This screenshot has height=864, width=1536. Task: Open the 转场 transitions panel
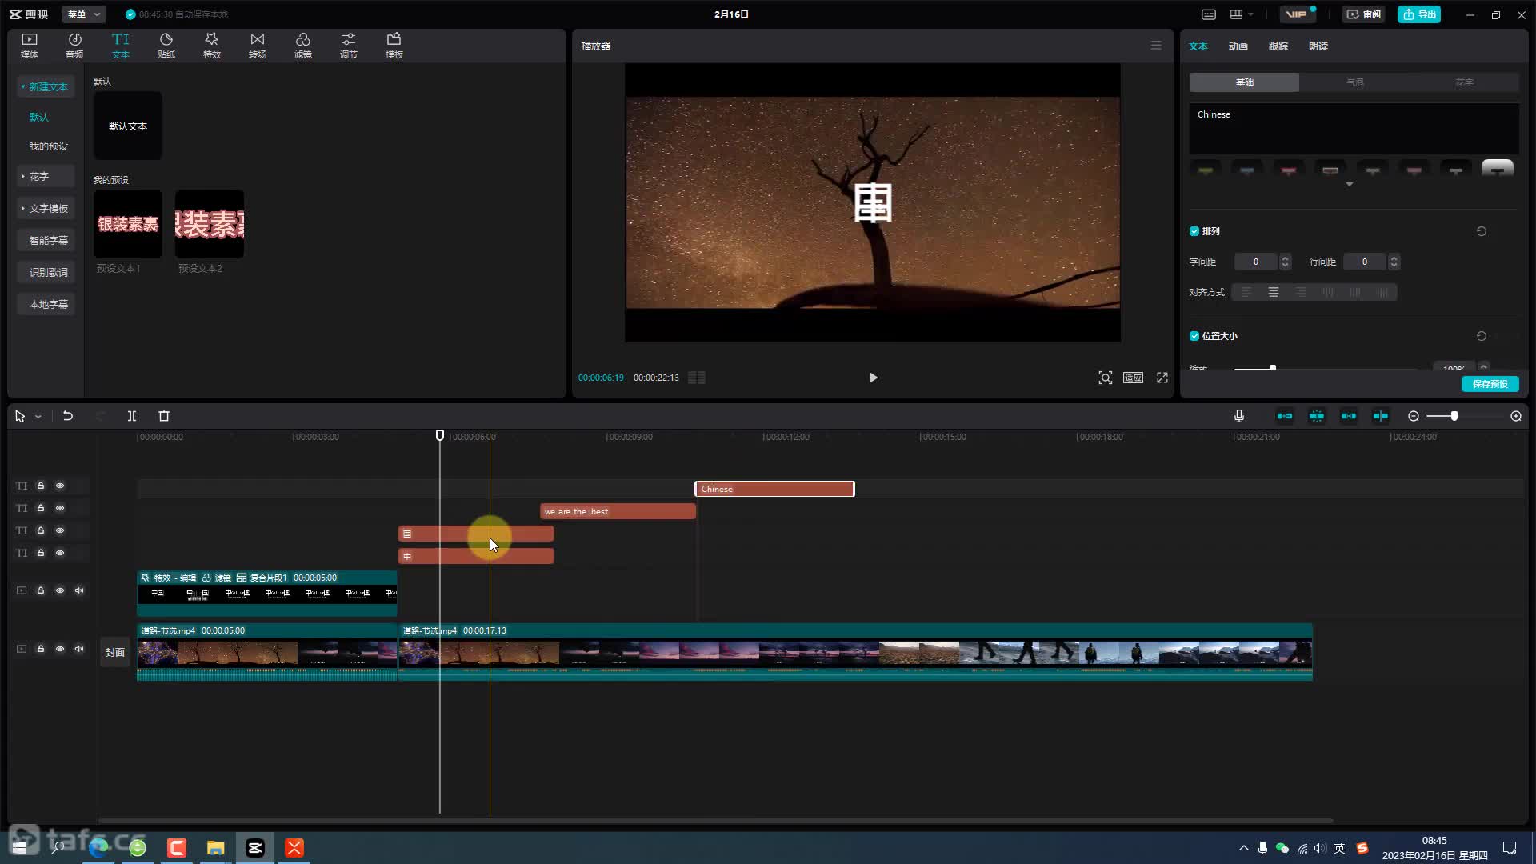click(258, 46)
